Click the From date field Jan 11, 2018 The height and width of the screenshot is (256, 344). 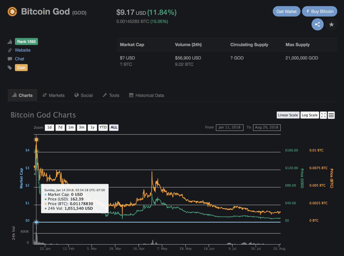[x=230, y=127]
